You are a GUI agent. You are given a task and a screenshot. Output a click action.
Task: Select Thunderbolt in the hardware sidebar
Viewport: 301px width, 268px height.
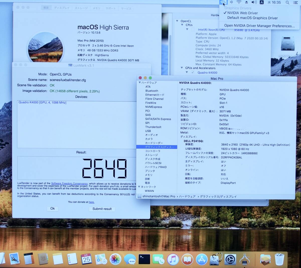[x=153, y=127]
